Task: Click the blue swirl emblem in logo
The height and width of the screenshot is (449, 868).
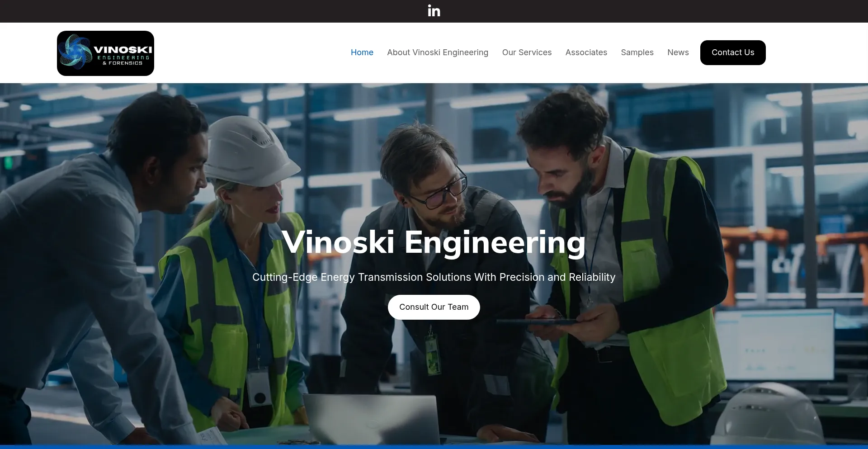Action: [x=75, y=52]
